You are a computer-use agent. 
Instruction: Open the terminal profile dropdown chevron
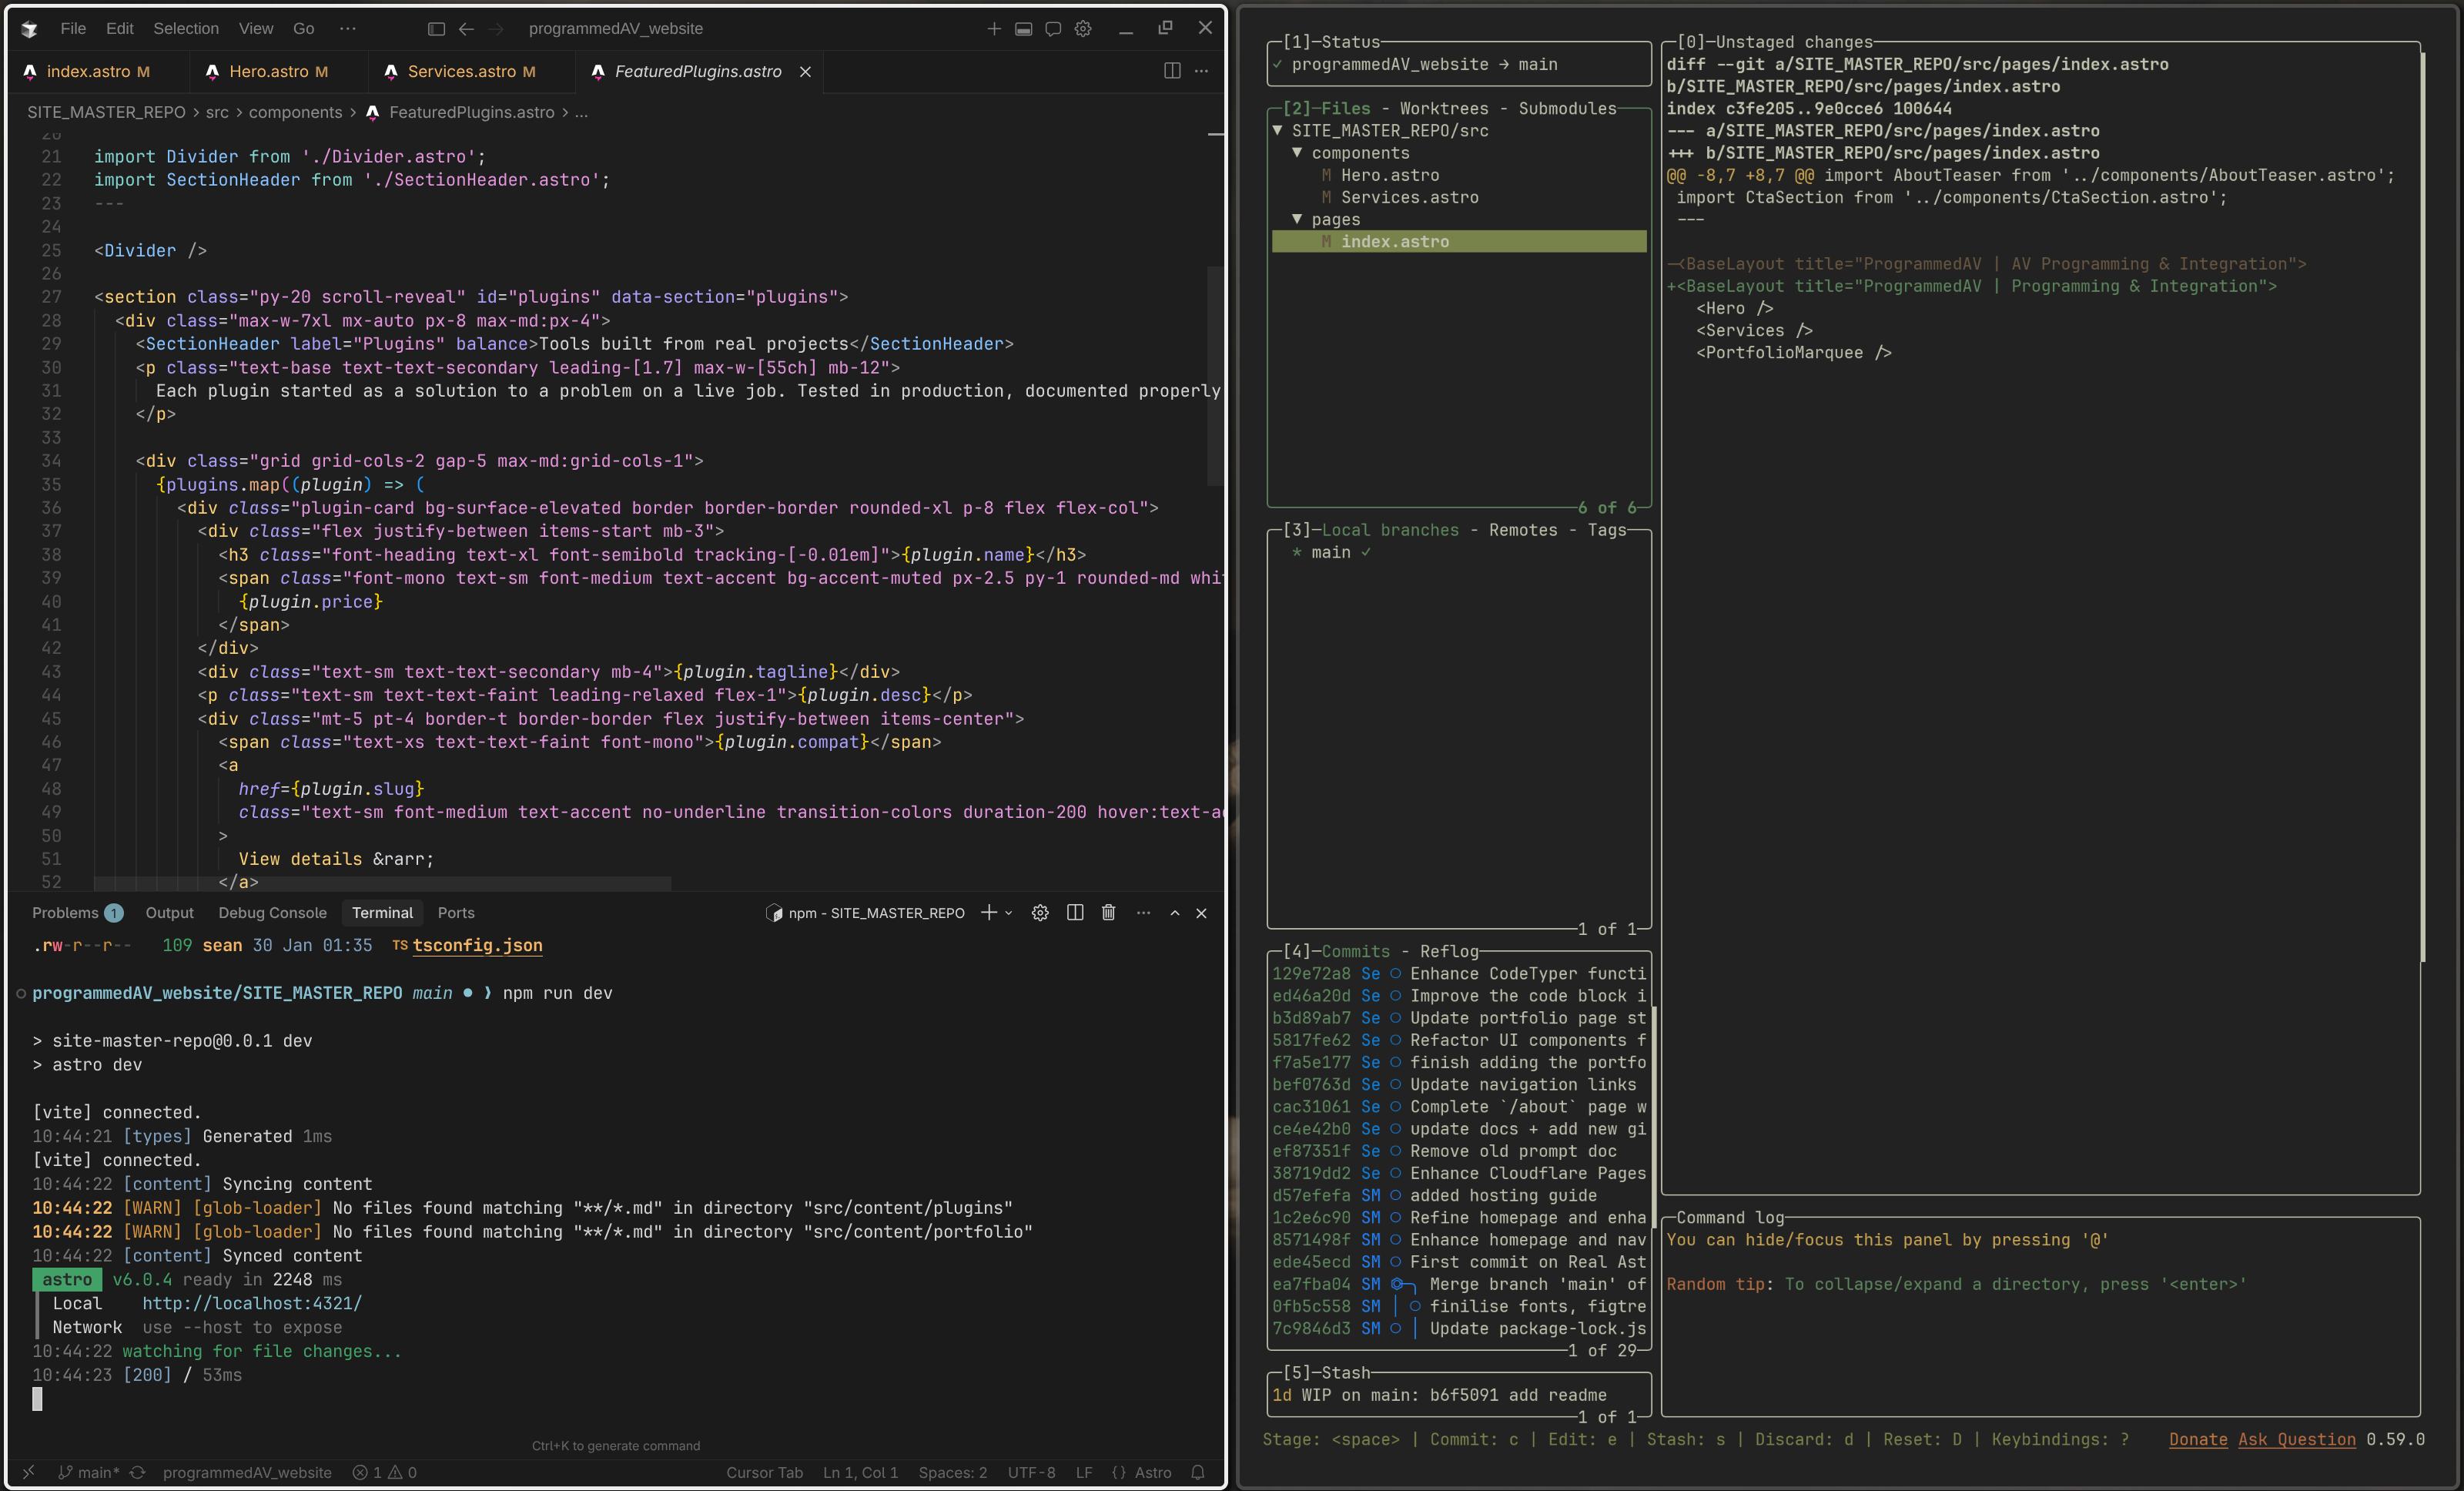pyautogui.click(x=1007, y=912)
